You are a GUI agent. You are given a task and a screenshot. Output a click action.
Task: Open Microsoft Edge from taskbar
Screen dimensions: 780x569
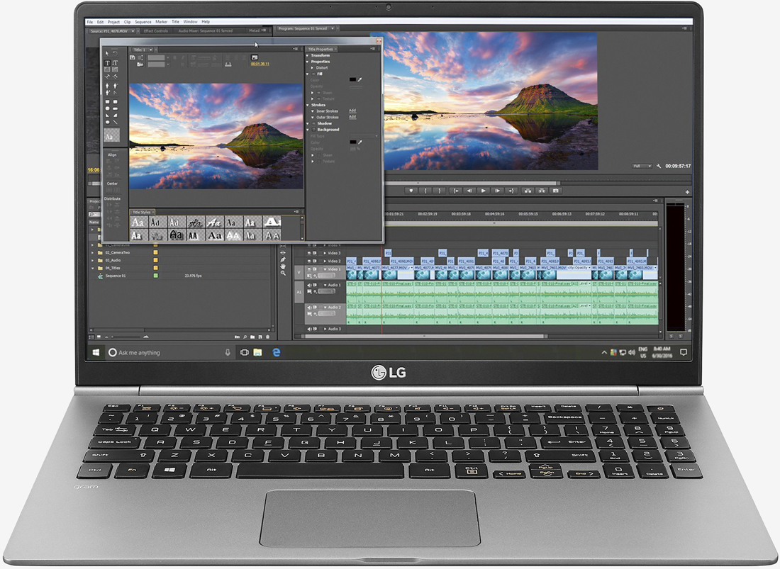click(x=276, y=352)
